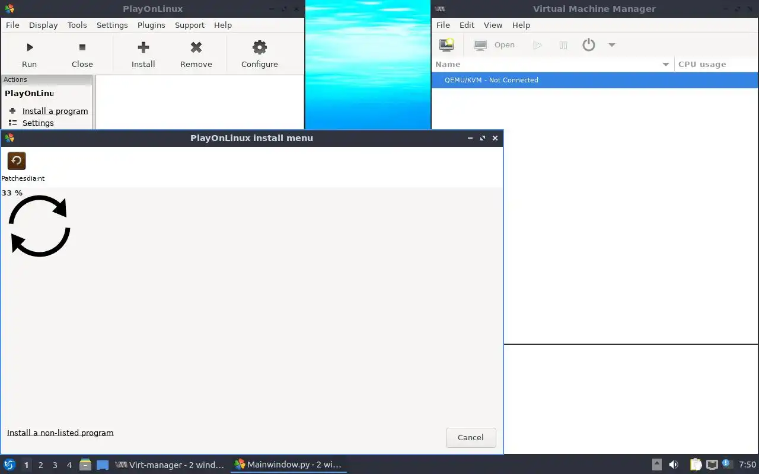Click the CPU usage column header
Screen dimensions: 759x474
point(716,65)
